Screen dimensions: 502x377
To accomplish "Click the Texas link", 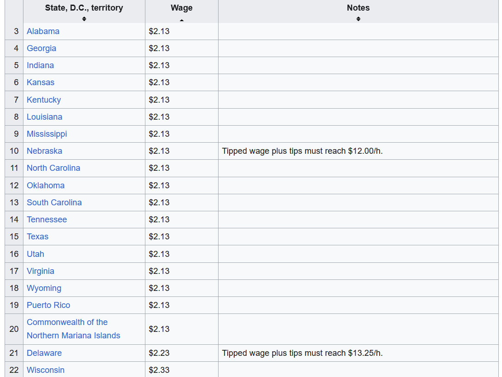I will (x=37, y=237).
